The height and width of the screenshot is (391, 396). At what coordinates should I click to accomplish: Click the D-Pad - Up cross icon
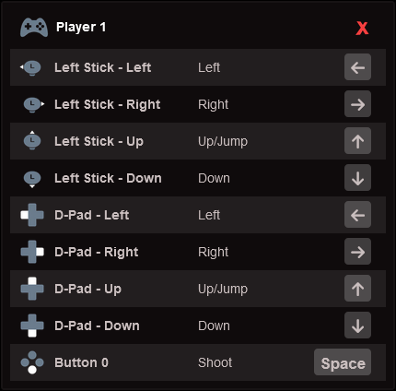coord(32,289)
